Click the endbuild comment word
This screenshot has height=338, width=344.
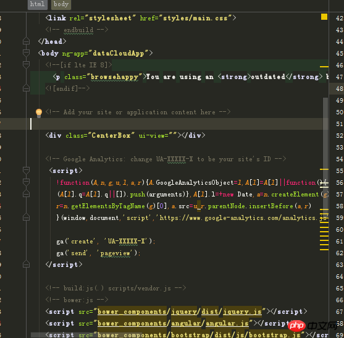[x=78, y=30]
